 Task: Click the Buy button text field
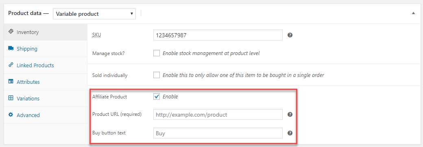point(218,133)
